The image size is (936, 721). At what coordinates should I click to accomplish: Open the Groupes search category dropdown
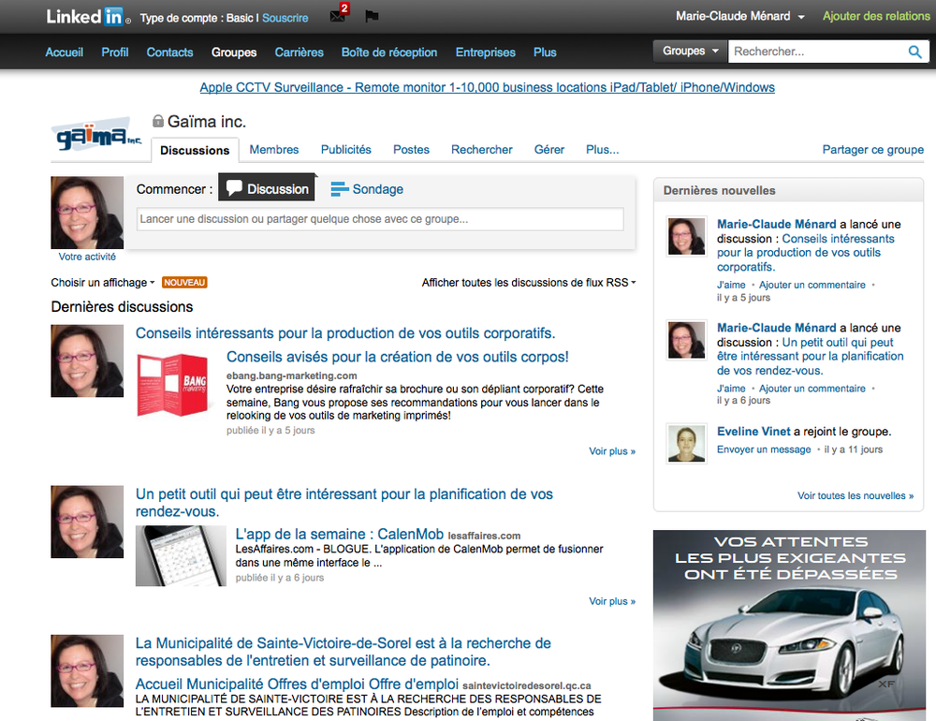point(690,51)
